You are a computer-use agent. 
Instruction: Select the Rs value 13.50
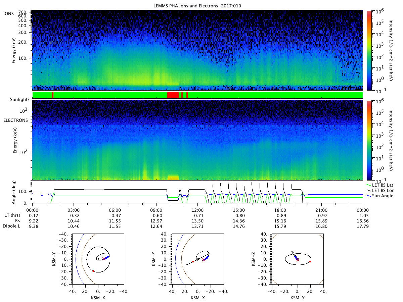click(197, 221)
